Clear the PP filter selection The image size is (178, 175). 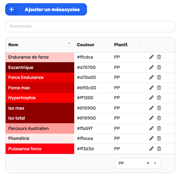pos(148,163)
